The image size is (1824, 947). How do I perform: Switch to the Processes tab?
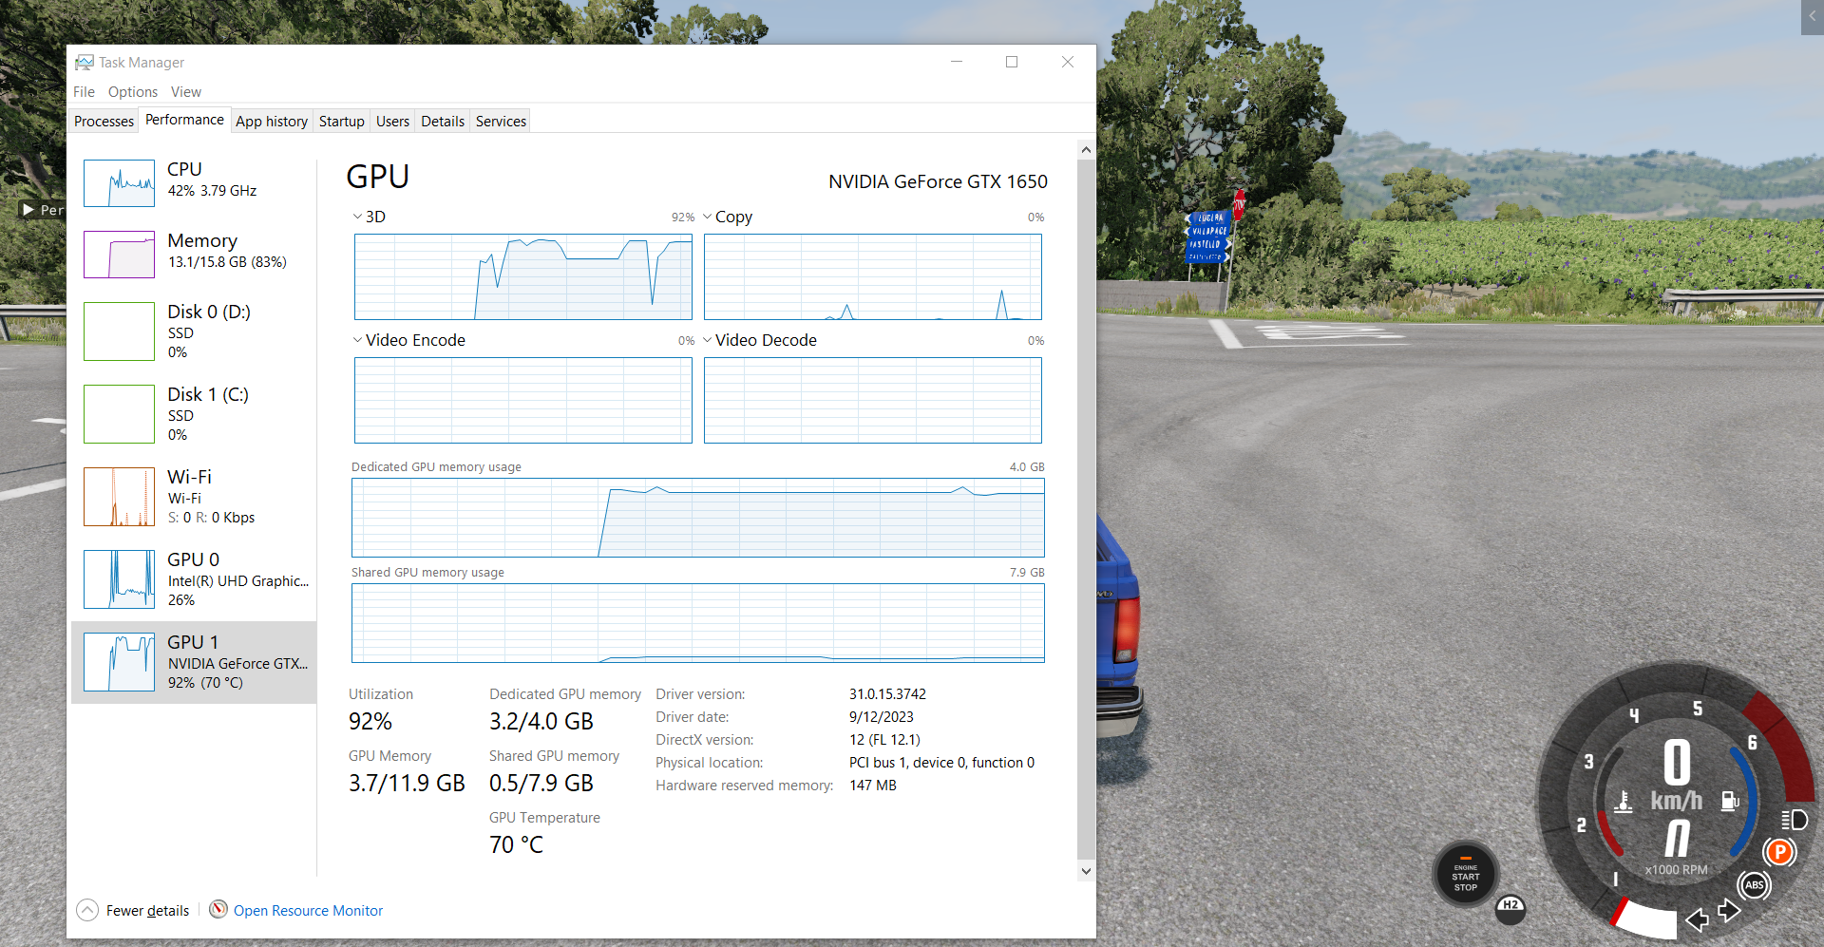104,122
